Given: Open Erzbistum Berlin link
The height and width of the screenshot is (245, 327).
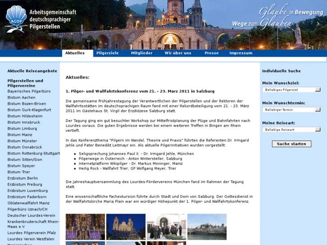Looking at the screenshot, I should [x=23, y=178].
